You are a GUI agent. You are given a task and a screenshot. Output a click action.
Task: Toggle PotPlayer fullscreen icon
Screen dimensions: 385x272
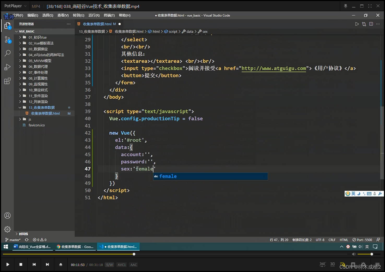(370, 6)
